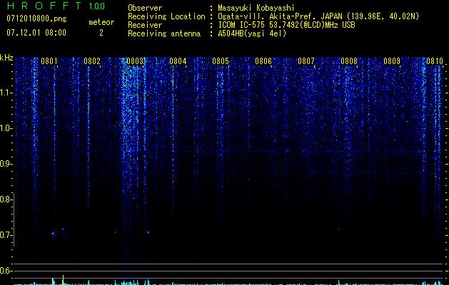Image resolution: width=449 pixels, height=285 pixels.
Task: Click the Observer name Masayuki Kobayashi
Action: (256, 8)
